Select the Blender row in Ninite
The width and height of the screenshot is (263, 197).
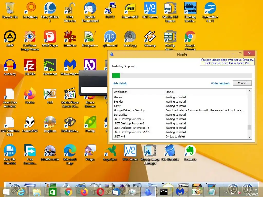tap(180, 102)
